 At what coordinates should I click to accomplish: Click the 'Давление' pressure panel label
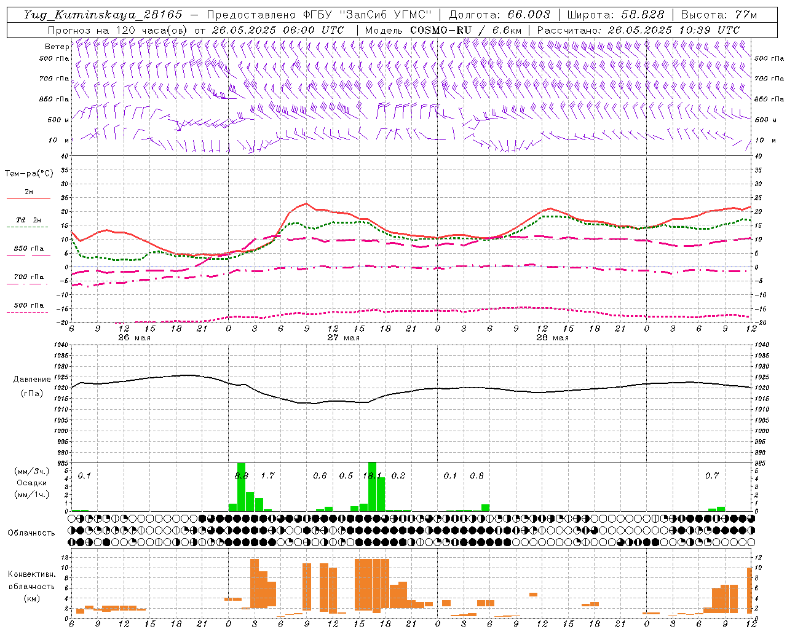[32, 380]
